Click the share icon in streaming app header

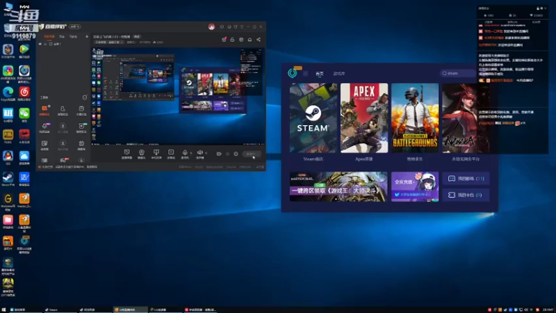point(259,40)
